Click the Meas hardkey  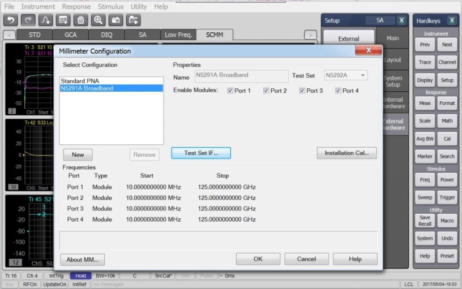tap(425, 103)
